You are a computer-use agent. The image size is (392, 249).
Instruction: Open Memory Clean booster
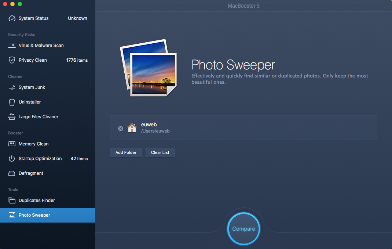(48, 144)
